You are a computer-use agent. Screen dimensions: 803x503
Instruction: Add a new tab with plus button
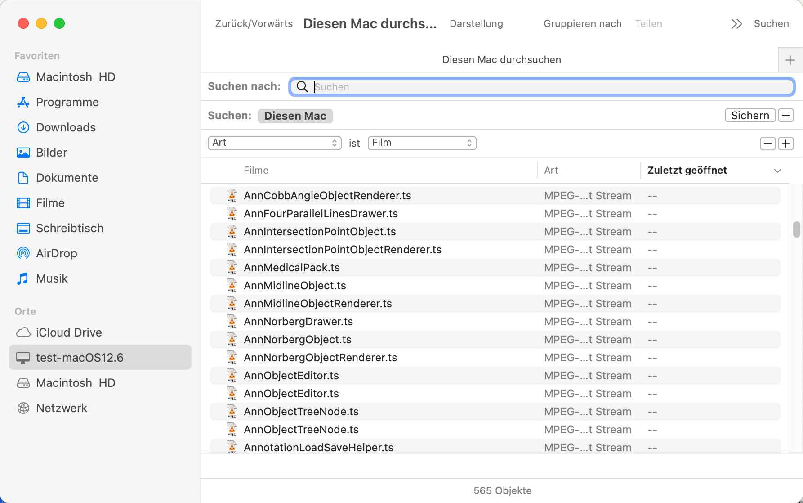pos(790,60)
